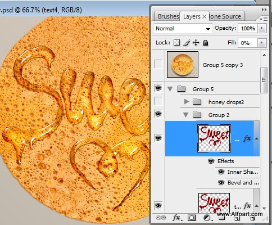The image size is (272, 225).
Task: Open the Normal blend mode dropdown
Action: pyautogui.click(x=183, y=29)
